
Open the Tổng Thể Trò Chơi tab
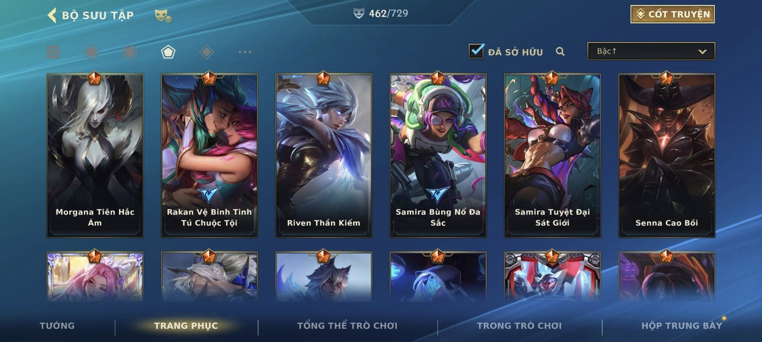[x=347, y=325]
